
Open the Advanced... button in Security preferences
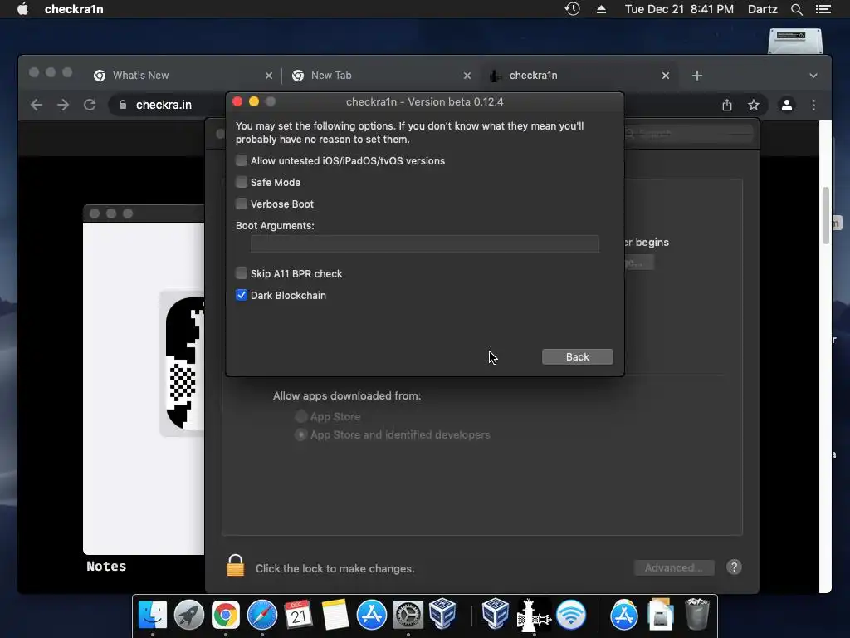click(x=674, y=568)
